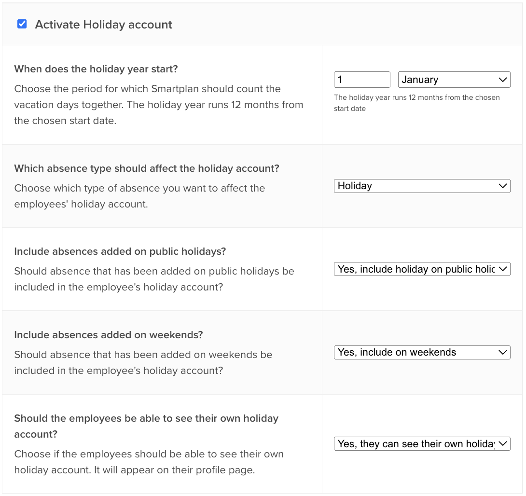Click heading "Which absence type should affect the holiday account?"
The image size is (526, 496).
point(147,168)
